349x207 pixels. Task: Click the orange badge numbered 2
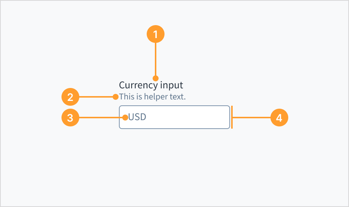point(70,98)
